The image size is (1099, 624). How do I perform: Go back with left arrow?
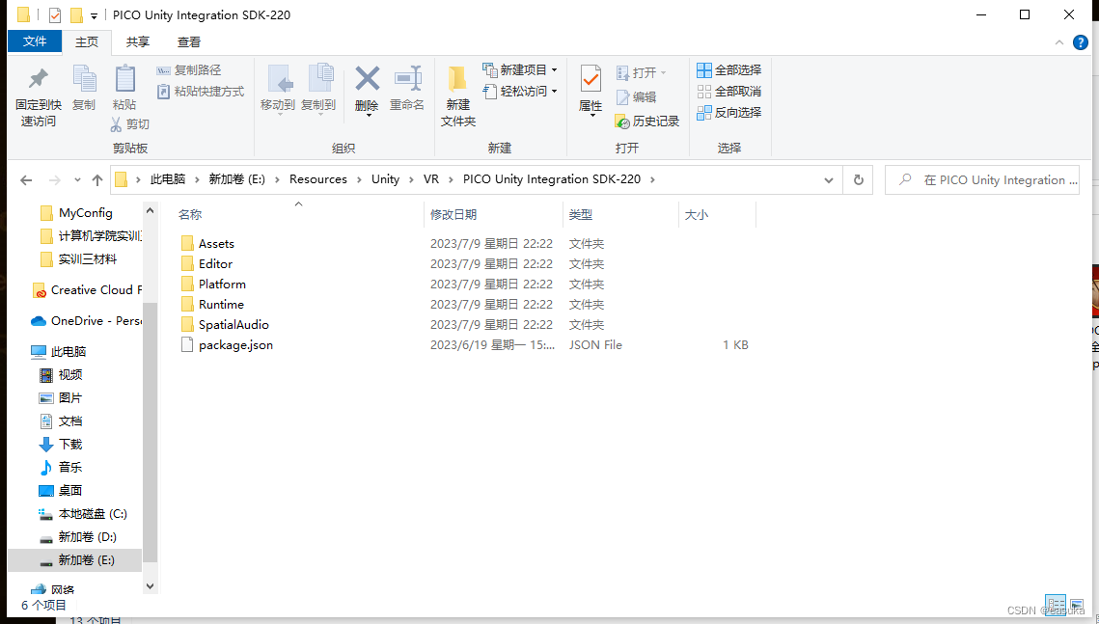26,180
